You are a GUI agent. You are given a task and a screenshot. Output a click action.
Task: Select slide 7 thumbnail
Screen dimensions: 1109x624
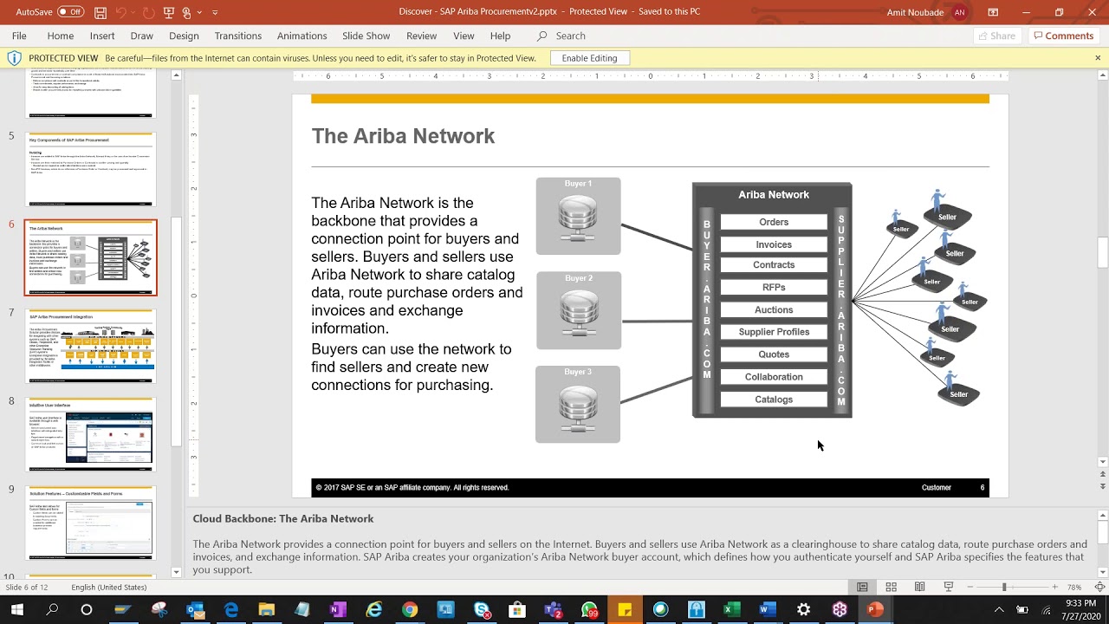pos(91,346)
